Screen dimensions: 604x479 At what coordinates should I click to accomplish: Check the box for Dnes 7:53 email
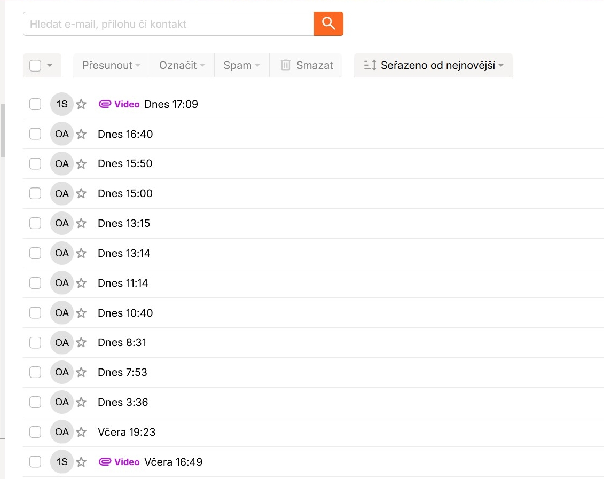point(35,372)
